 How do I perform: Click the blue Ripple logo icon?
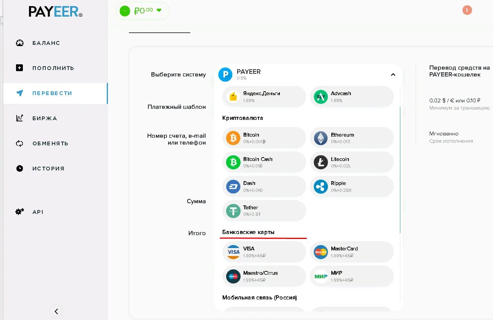[x=321, y=186]
